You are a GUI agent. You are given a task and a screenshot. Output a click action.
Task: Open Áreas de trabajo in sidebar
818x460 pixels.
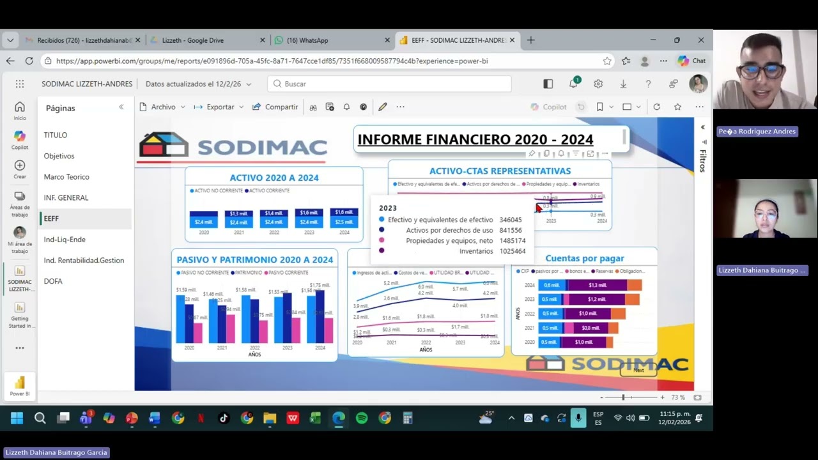[20, 204]
